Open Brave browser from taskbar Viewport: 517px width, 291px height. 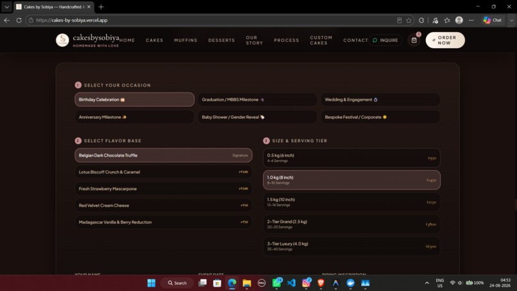click(x=321, y=283)
